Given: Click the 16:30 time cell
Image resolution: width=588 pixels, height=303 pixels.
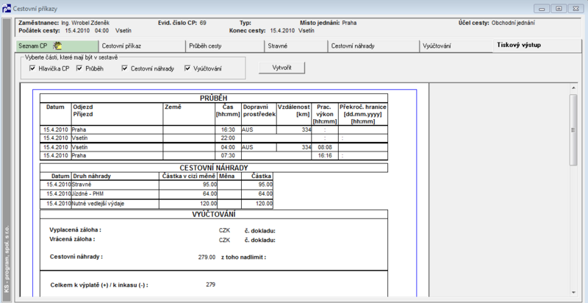Looking at the screenshot, I should tap(228, 129).
